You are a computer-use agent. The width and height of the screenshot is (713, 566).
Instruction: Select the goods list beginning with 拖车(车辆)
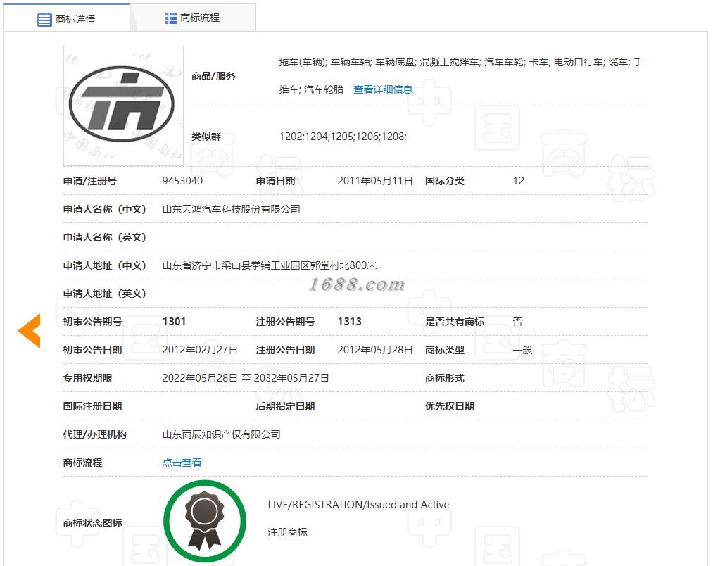coord(461,75)
